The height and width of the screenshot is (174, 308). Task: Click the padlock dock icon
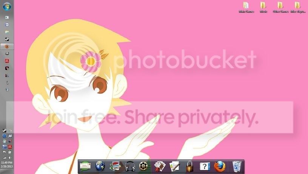pyautogui.click(x=189, y=166)
